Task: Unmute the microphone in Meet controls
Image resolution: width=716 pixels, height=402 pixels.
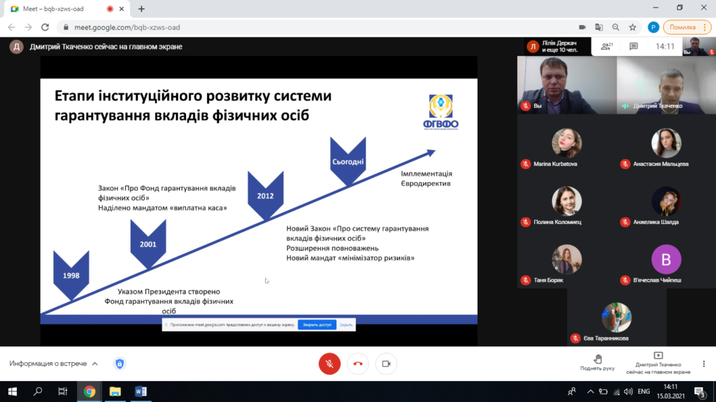Action: [329, 364]
